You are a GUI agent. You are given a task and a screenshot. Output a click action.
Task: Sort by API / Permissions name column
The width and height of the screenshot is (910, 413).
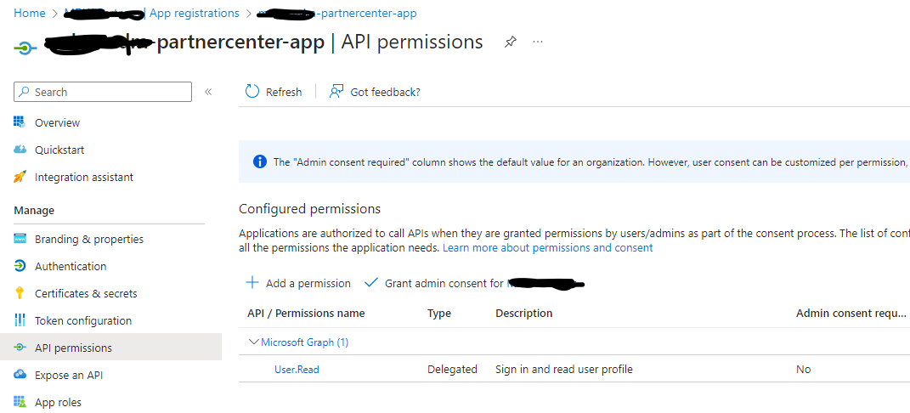click(x=306, y=314)
